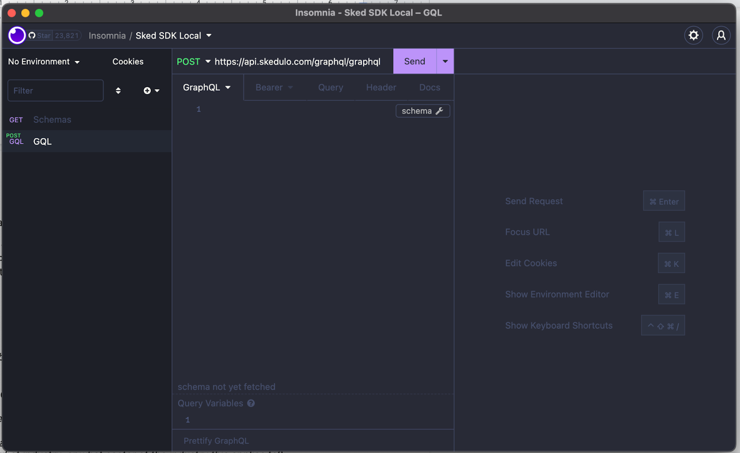
Task: Focus the request Filter input field
Action: point(55,91)
